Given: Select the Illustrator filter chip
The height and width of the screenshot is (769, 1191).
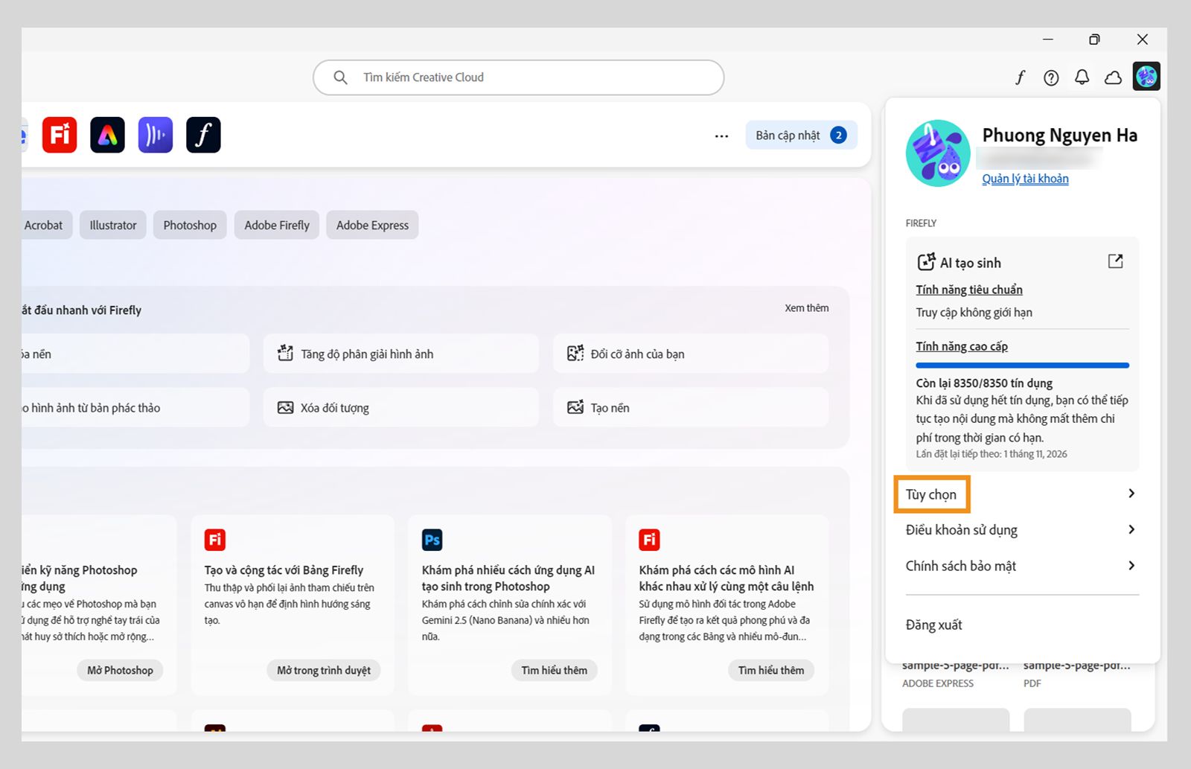Looking at the screenshot, I should [x=113, y=225].
